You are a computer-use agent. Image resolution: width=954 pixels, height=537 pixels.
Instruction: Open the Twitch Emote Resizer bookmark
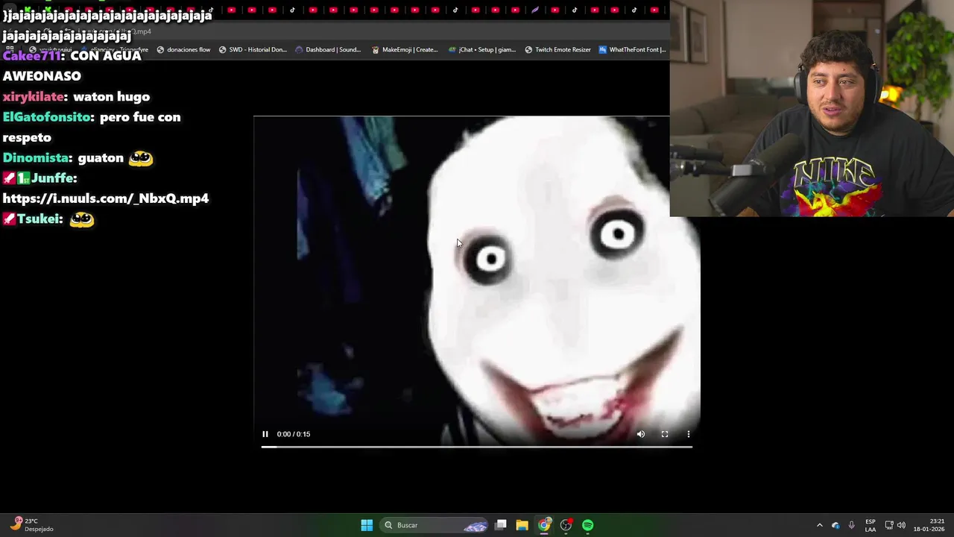(557, 50)
